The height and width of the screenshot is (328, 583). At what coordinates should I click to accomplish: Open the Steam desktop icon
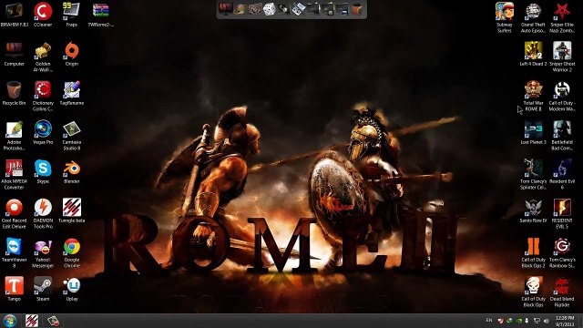[43, 289]
